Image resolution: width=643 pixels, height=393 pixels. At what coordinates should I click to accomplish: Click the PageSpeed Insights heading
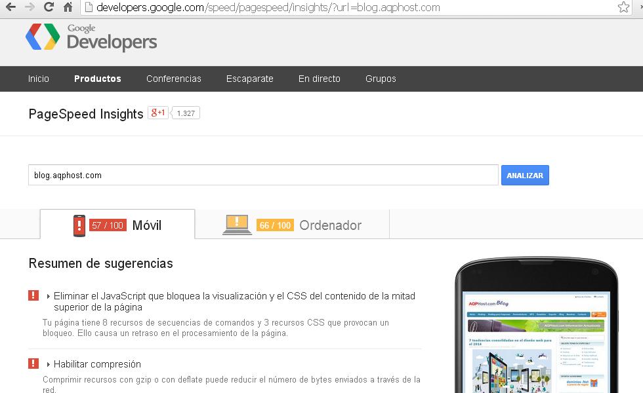(86, 114)
